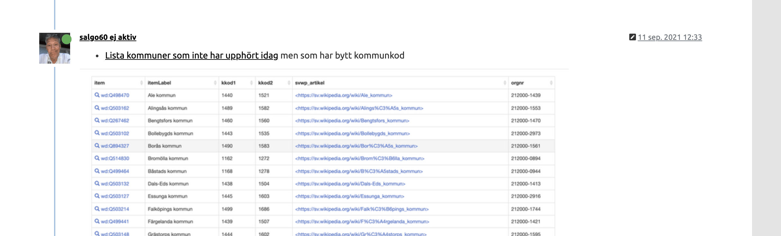
Task: Sort table by kkod2 column
Action: (x=289, y=83)
